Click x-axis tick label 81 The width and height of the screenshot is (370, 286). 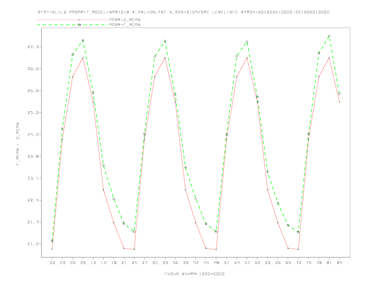[329, 263]
